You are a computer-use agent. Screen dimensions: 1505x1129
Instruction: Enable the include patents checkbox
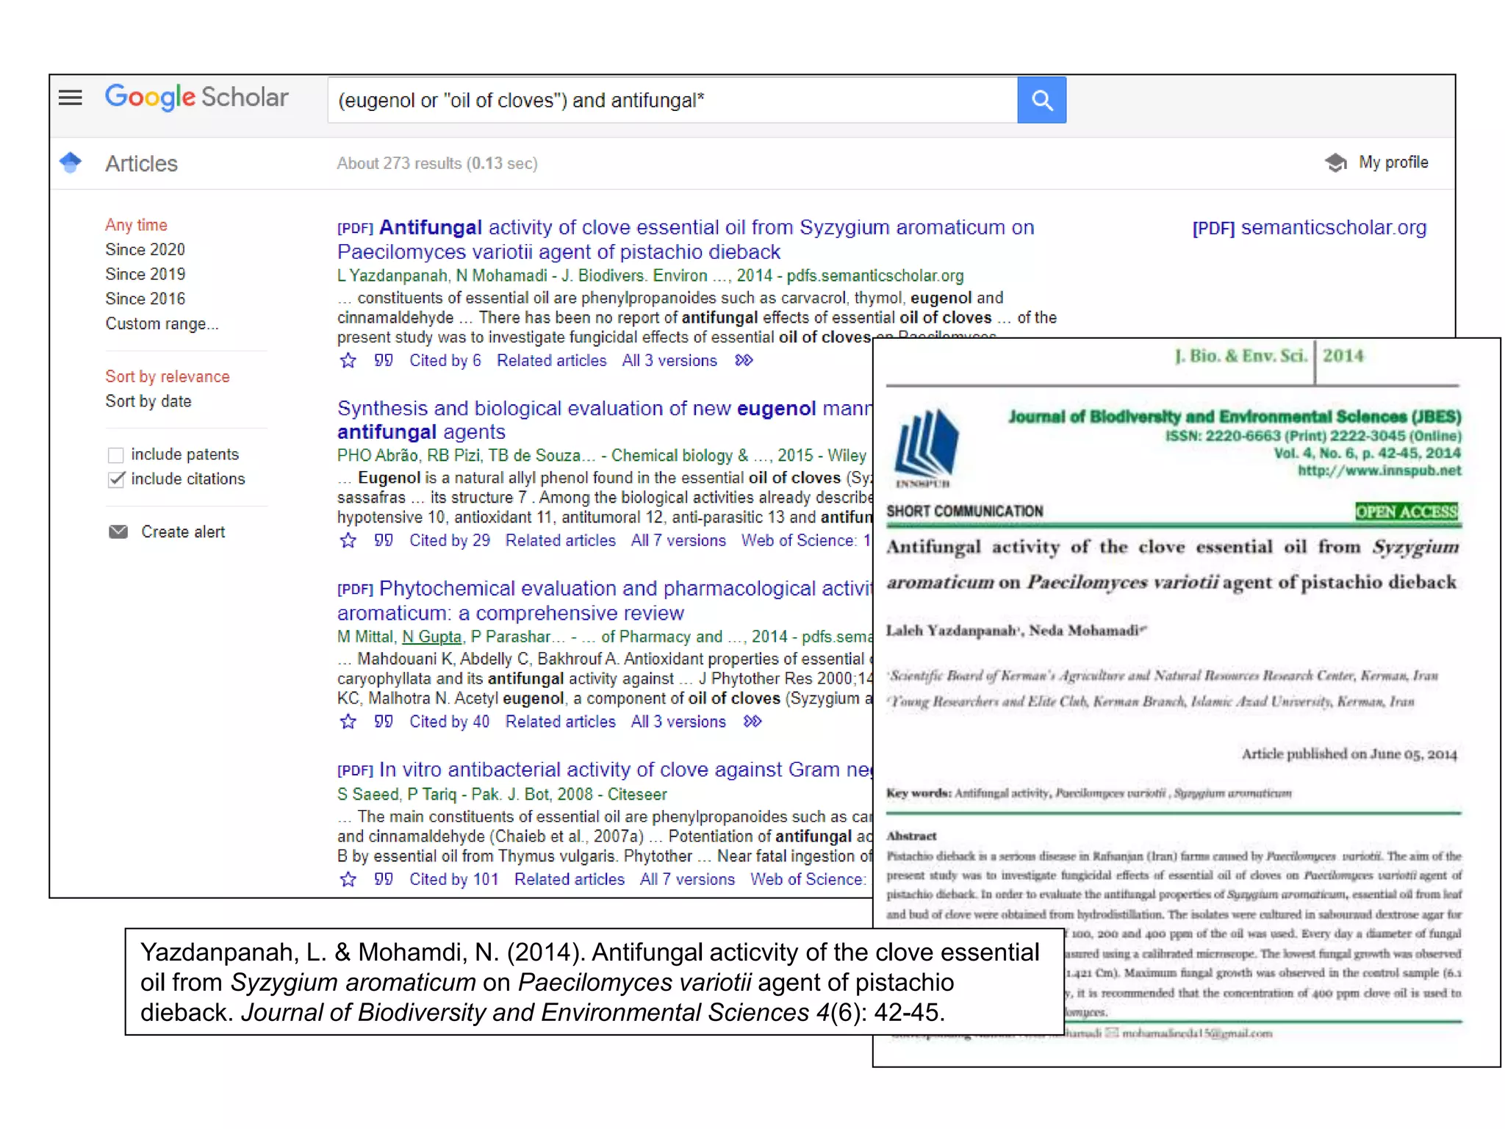116,455
